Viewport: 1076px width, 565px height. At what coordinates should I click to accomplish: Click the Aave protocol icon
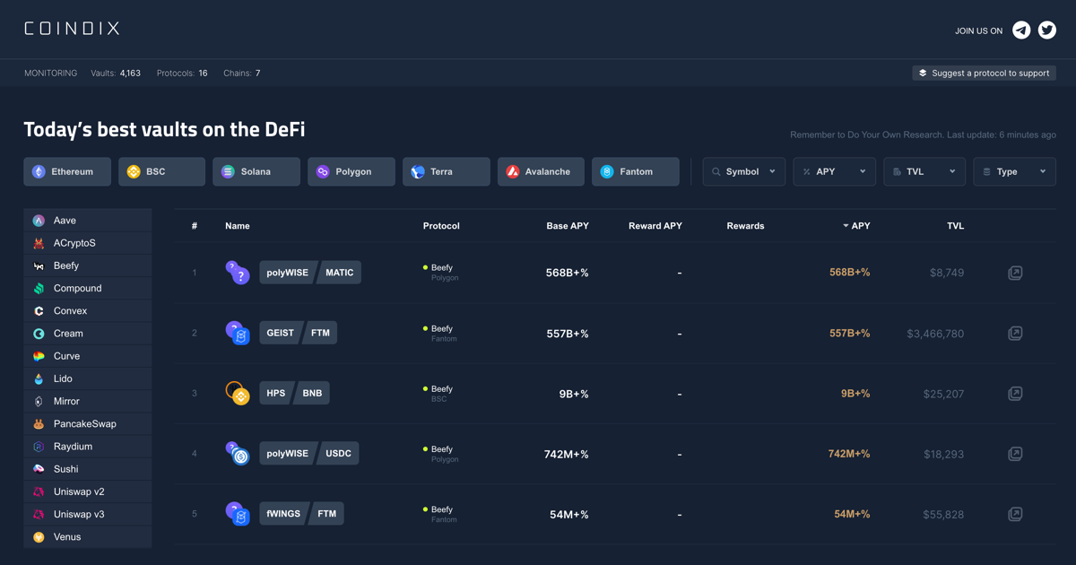point(39,221)
